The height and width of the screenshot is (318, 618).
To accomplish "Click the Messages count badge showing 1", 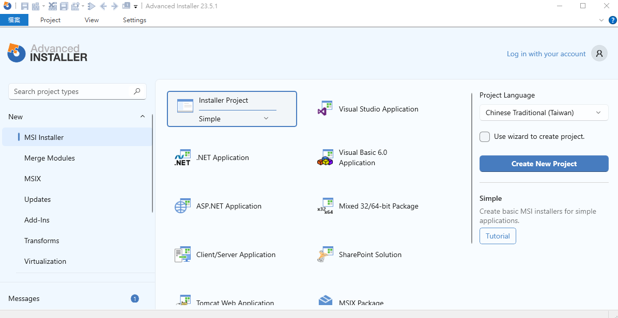I will (x=135, y=299).
